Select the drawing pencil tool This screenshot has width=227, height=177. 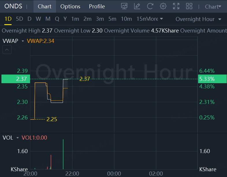pyautogui.click(x=137, y=6)
